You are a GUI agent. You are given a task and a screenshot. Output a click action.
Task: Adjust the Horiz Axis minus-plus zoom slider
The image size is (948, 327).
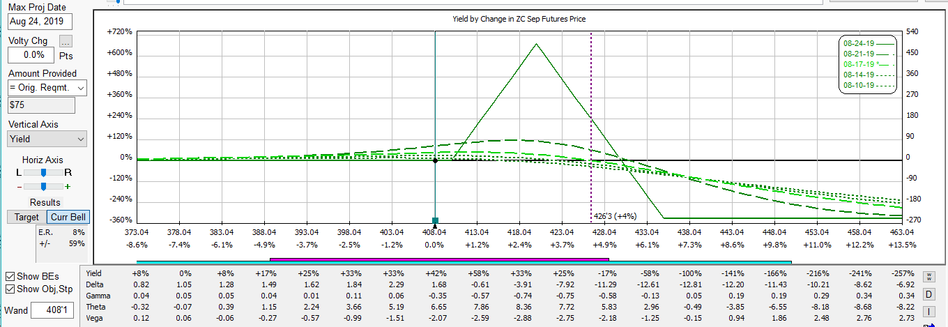click(43, 186)
